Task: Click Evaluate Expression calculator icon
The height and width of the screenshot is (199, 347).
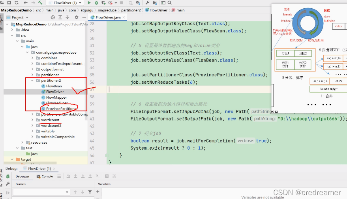Action: pyautogui.click(x=107, y=176)
